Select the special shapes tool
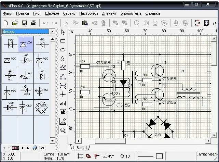219x162 pixels. tap(63, 59)
